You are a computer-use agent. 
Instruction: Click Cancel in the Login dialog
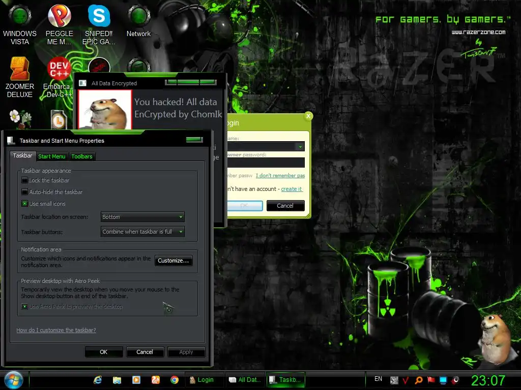(285, 206)
